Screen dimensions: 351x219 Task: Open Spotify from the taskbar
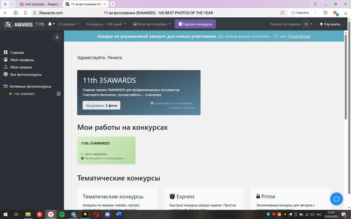(x=62, y=214)
